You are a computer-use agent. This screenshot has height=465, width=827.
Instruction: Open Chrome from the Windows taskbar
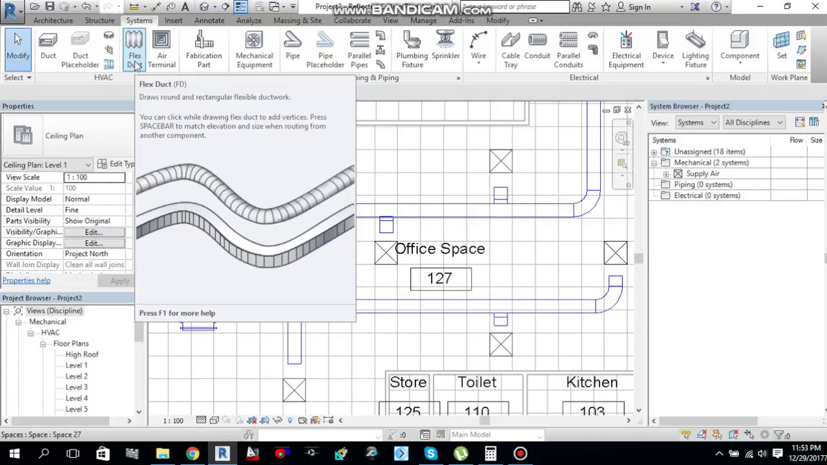click(193, 453)
